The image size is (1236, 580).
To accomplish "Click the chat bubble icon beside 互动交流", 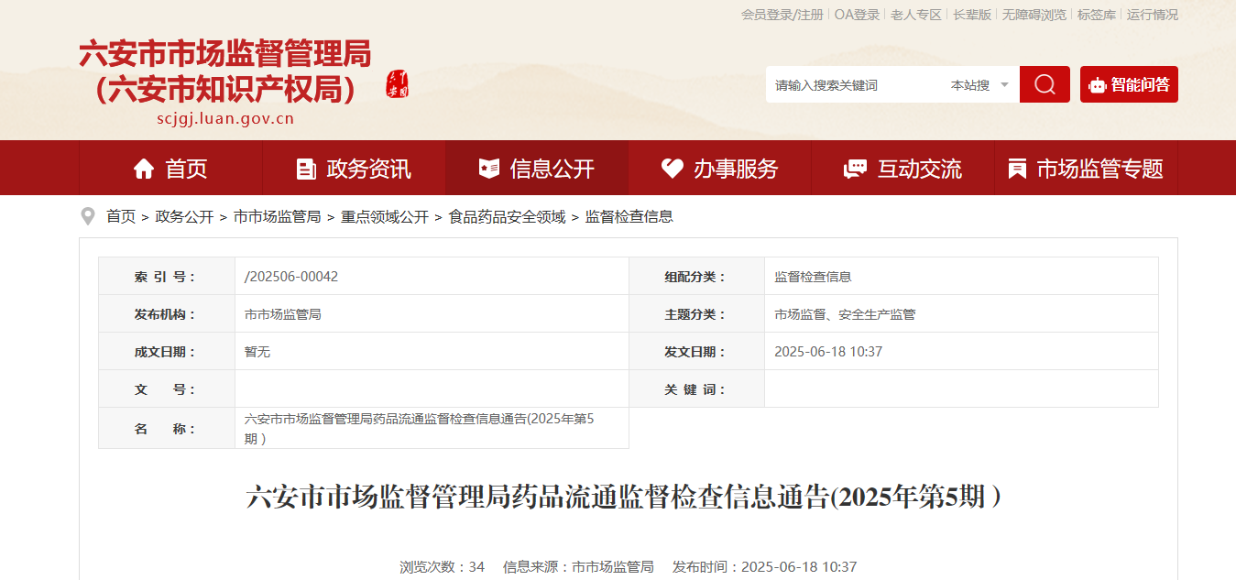I will [x=856, y=169].
